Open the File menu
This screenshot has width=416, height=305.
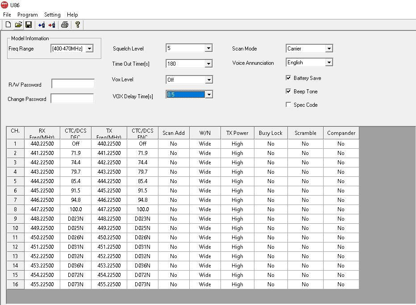click(x=7, y=15)
